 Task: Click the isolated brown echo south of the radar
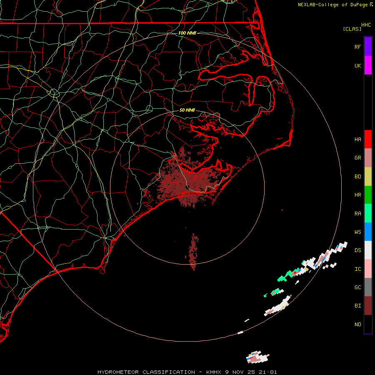(x=193, y=252)
